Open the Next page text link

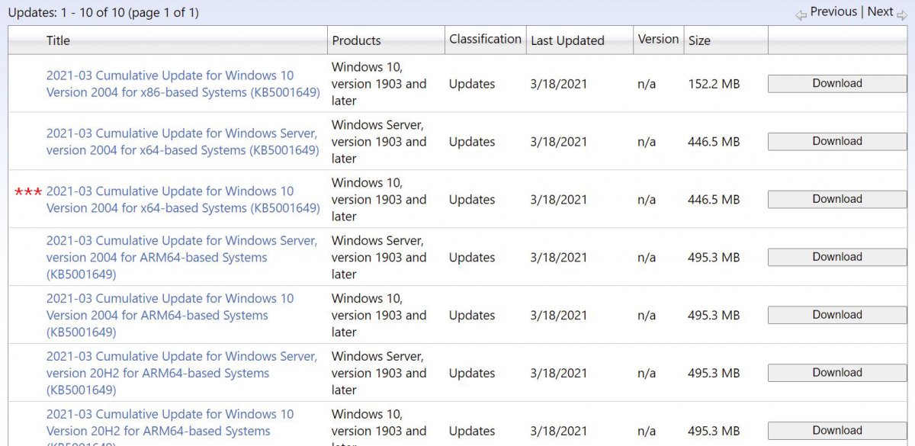[x=880, y=11]
